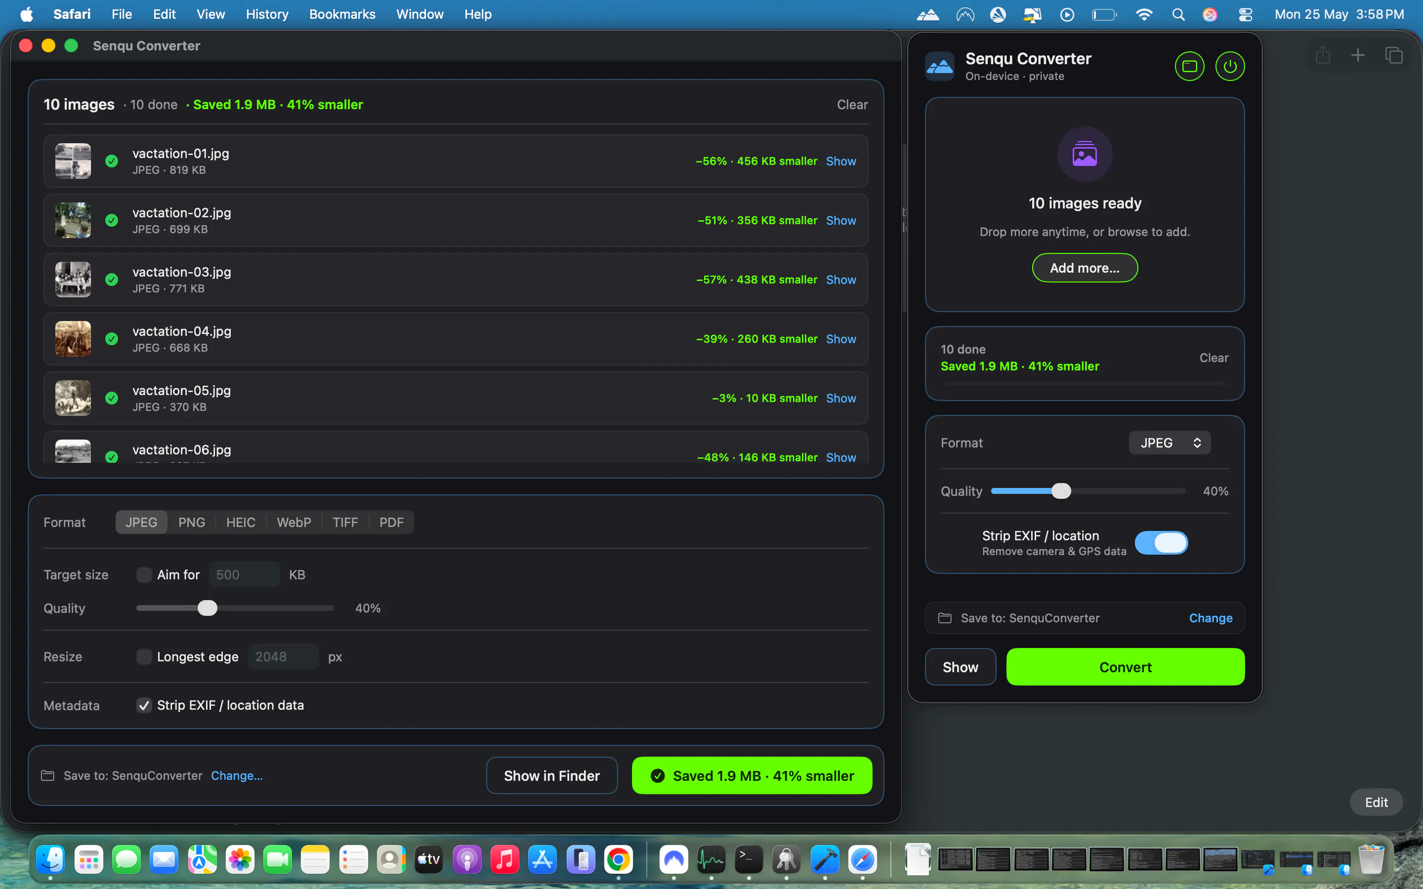Click Show link for vactation-05.jpg

click(x=841, y=398)
